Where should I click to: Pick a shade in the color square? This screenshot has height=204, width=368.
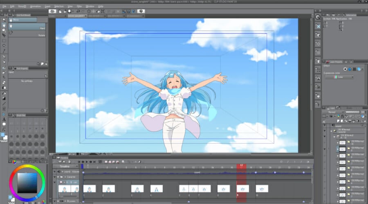click(27, 183)
